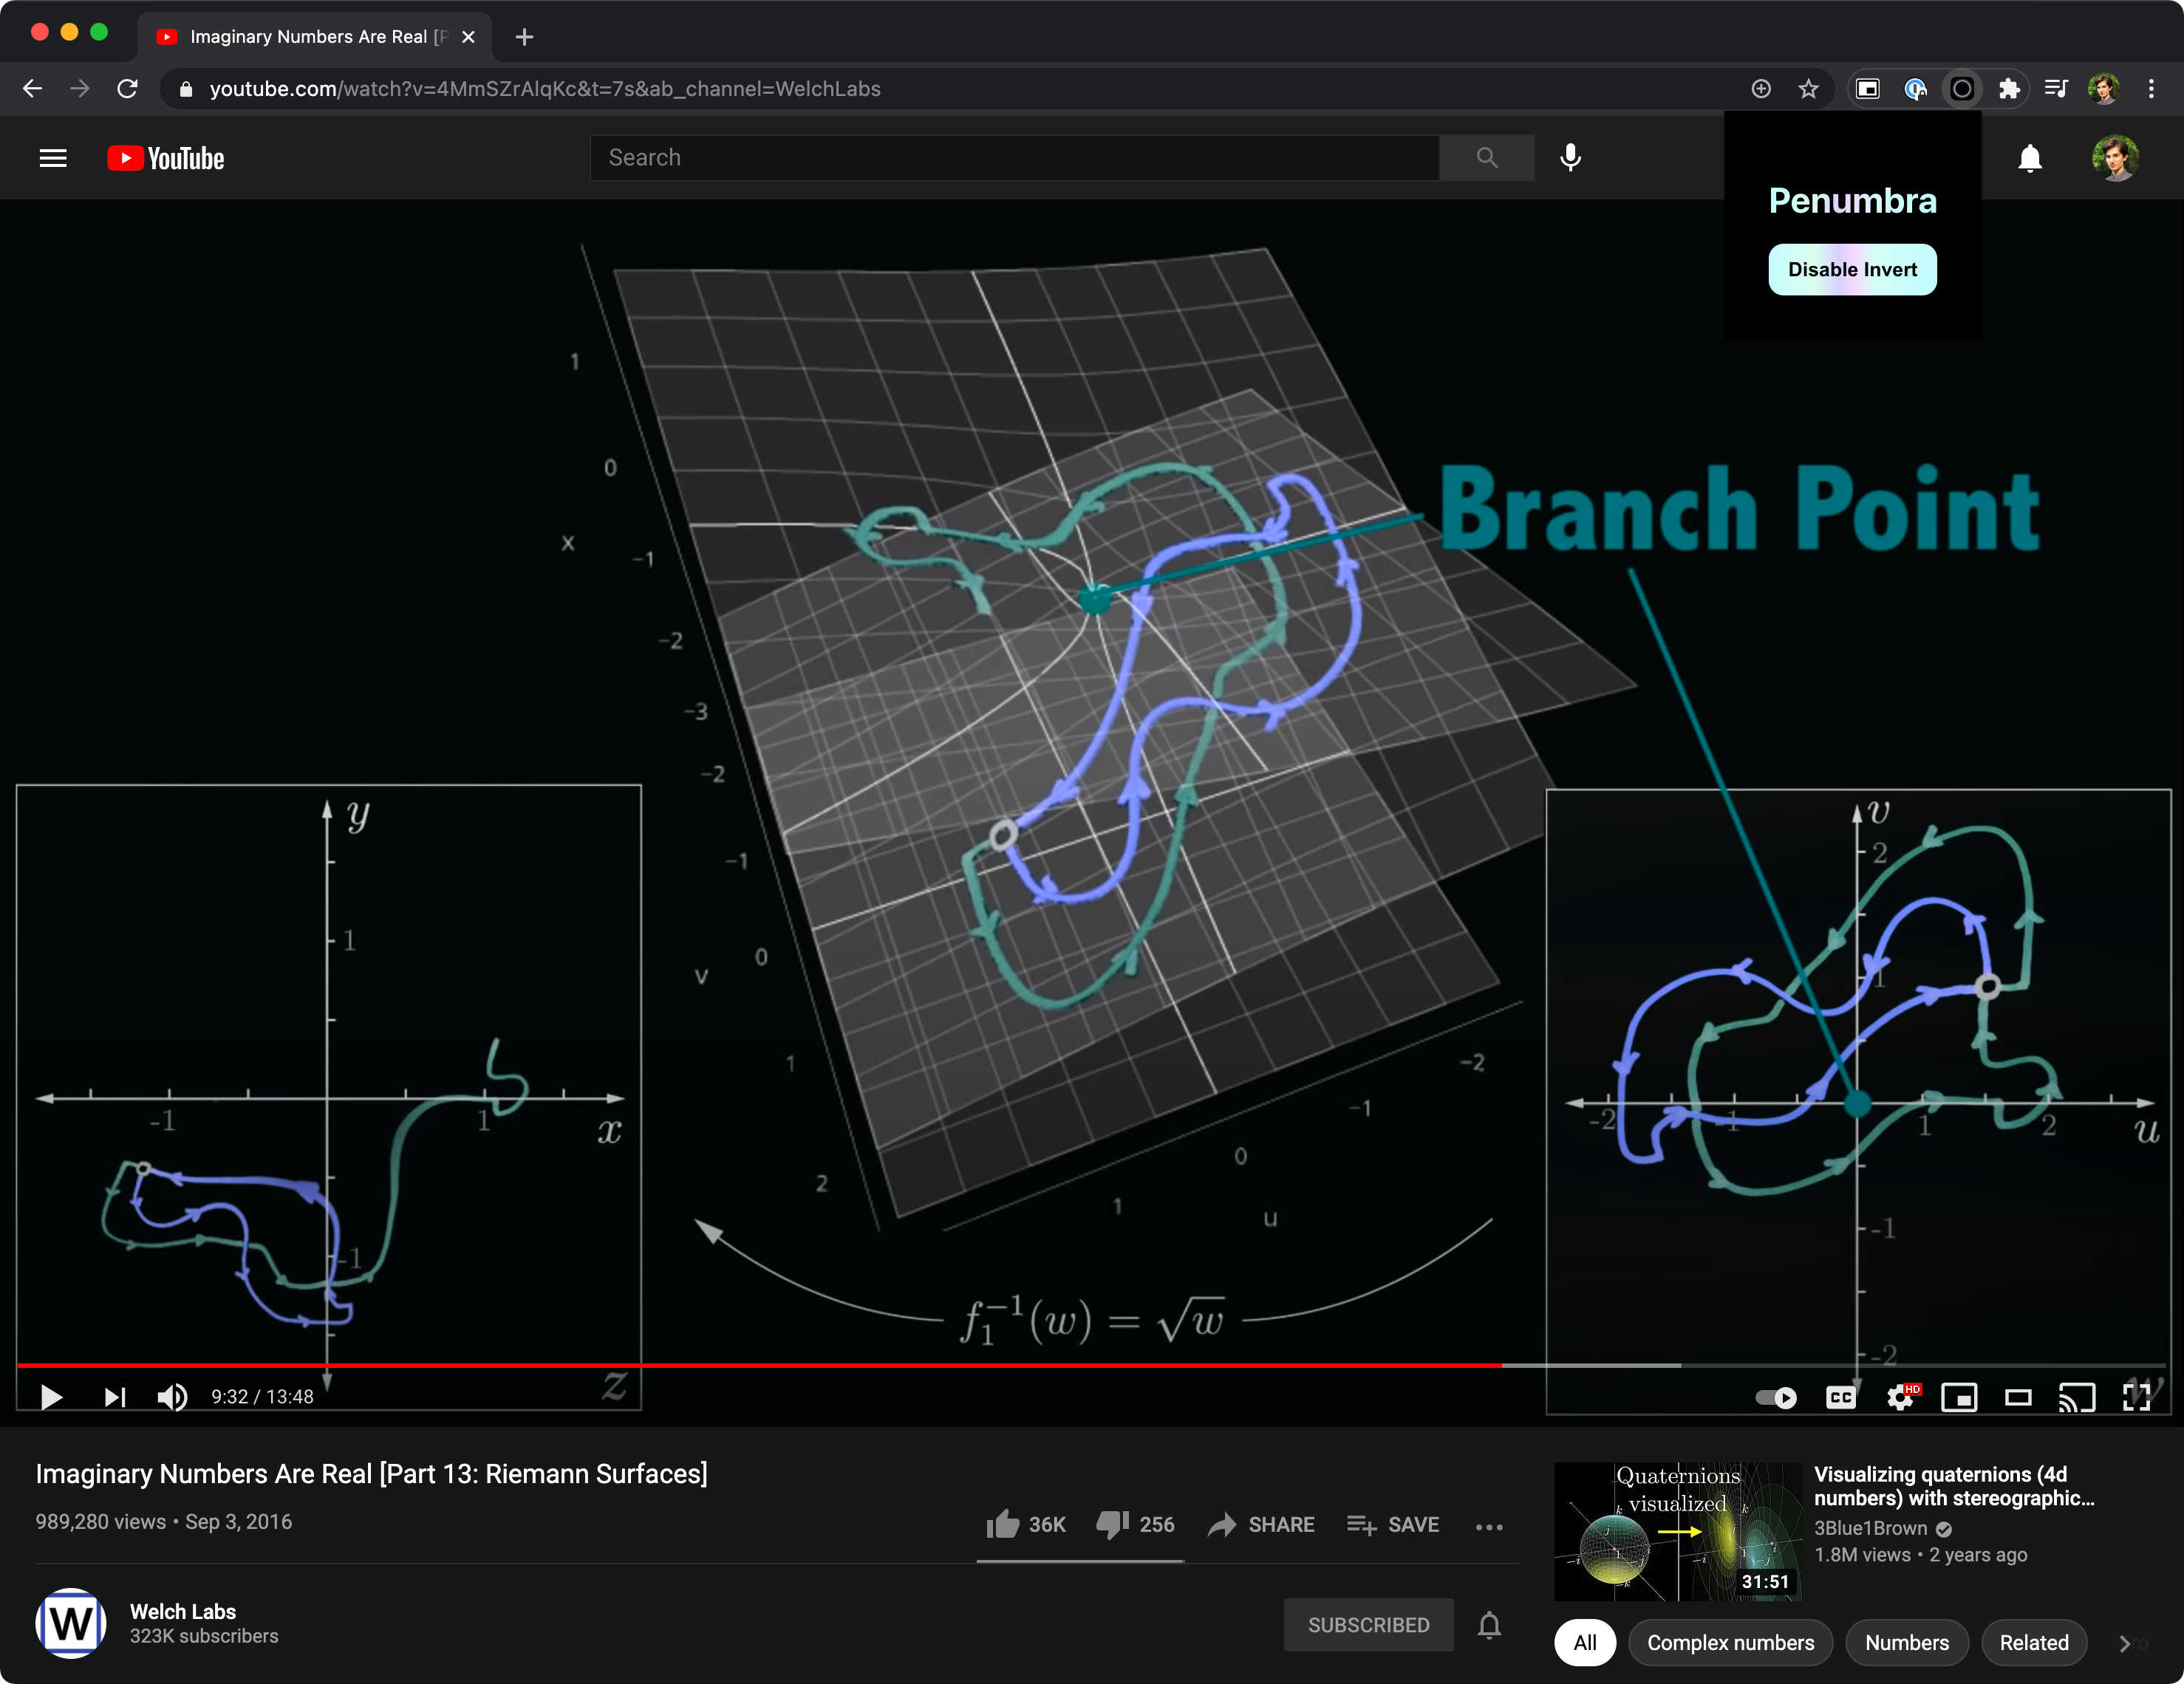Viewport: 2184px width, 1684px height.
Task: Open YouTube notifications bell
Action: click(x=2029, y=158)
